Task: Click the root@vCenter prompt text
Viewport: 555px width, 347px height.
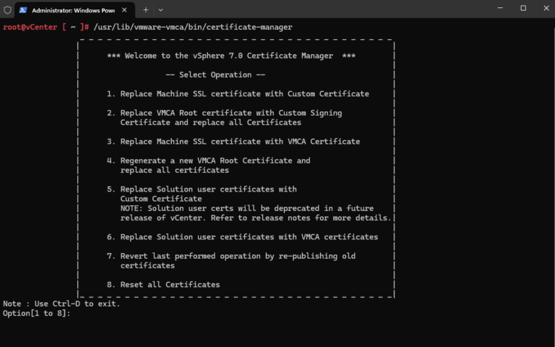Action: pos(29,27)
